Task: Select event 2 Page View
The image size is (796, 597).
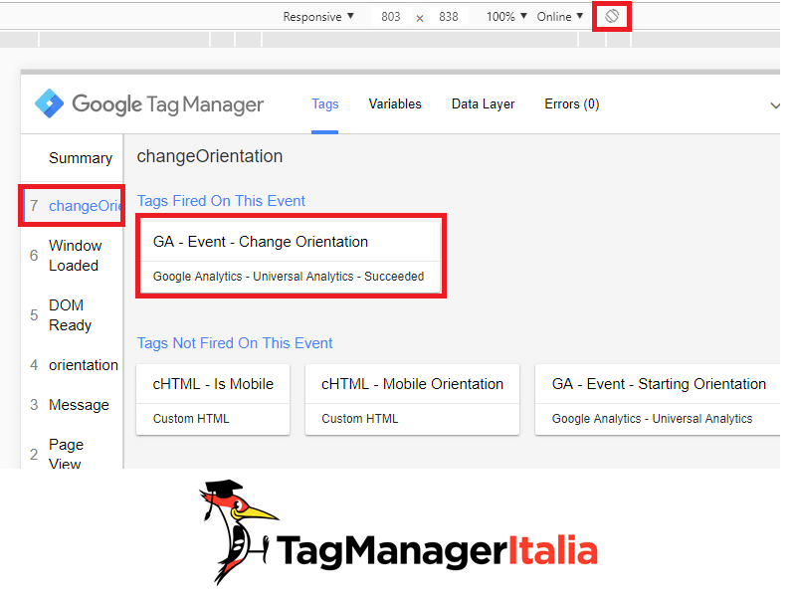Action: point(72,454)
